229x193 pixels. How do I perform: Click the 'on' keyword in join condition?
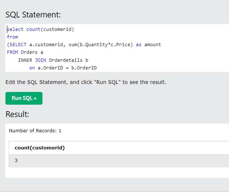[x=32, y=68]
